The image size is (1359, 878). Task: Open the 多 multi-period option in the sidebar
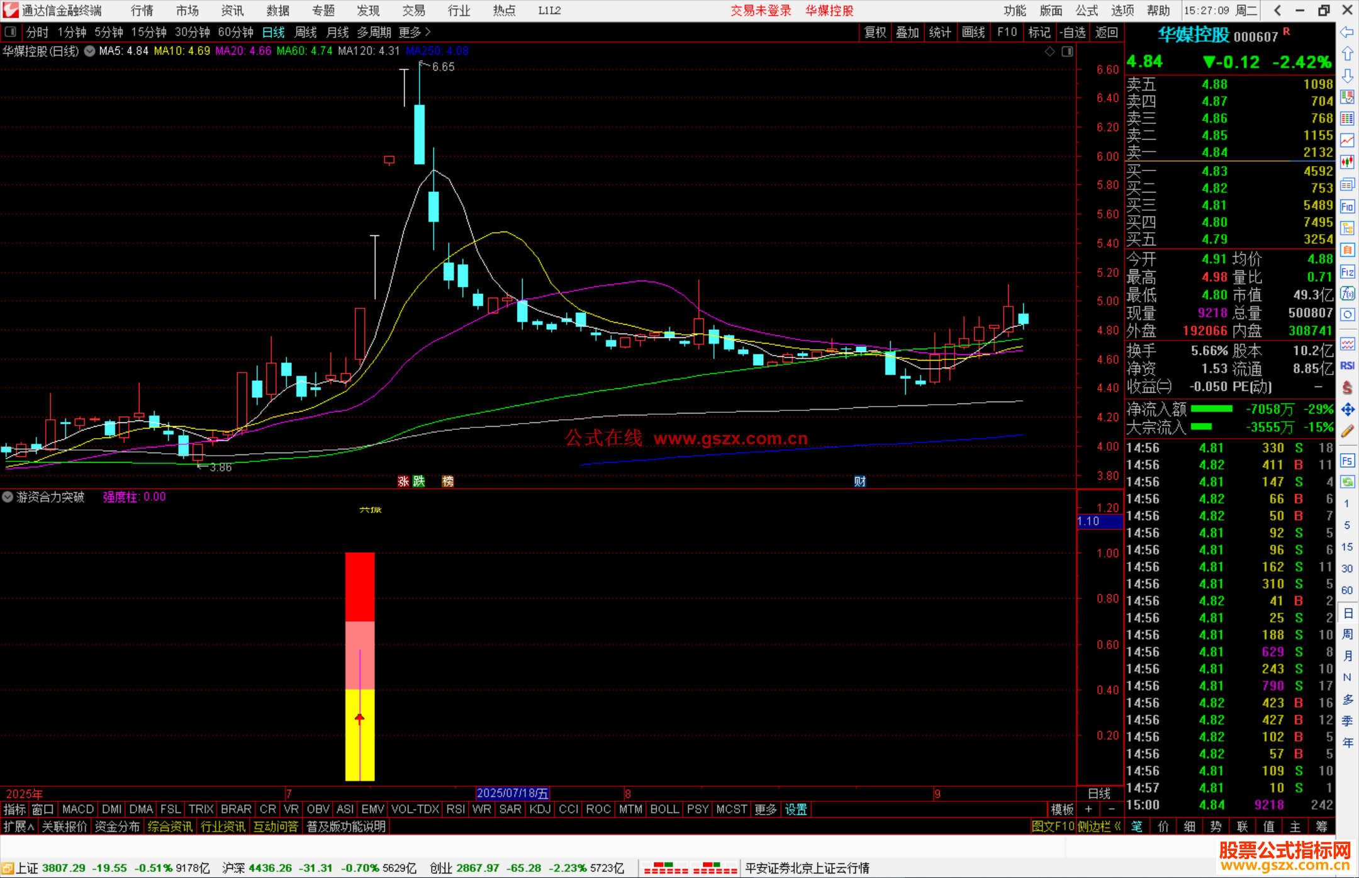(1347, 699)
